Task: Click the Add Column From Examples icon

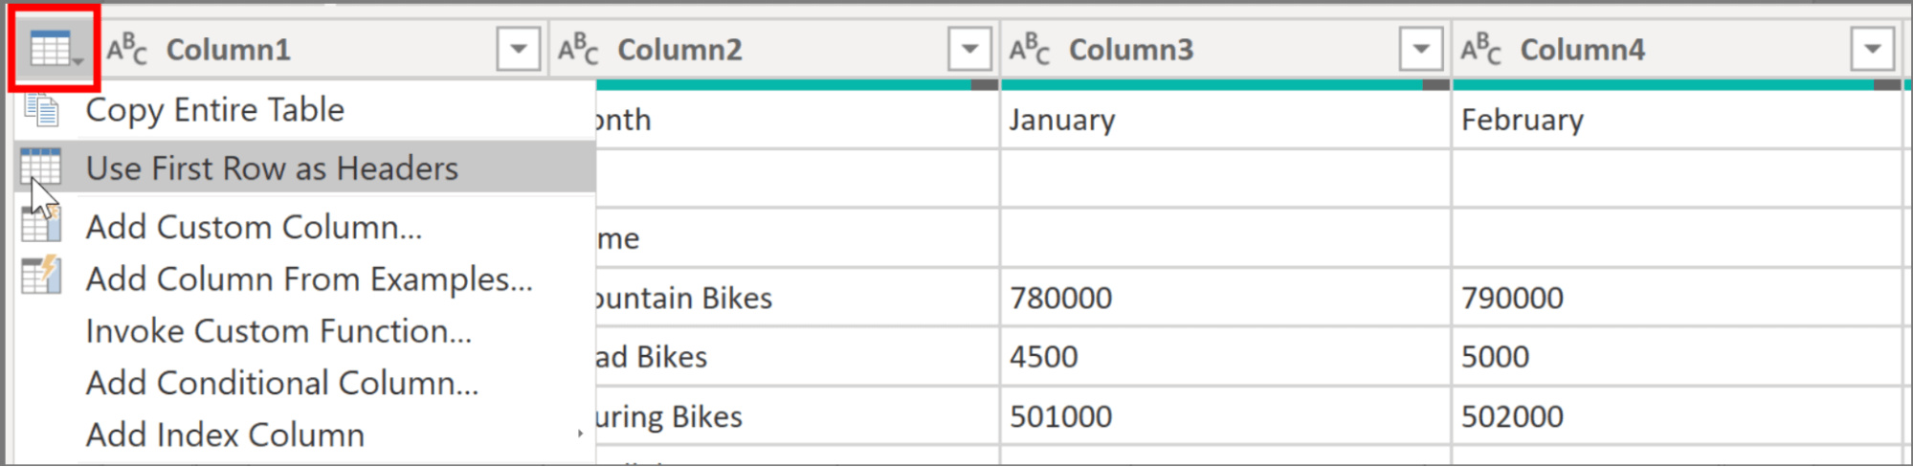Action: coord(41,278)
